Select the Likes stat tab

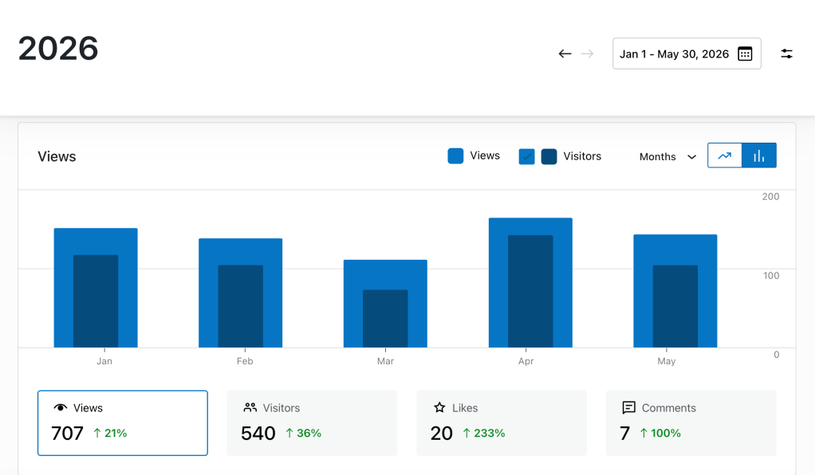(x=502, y=423)
